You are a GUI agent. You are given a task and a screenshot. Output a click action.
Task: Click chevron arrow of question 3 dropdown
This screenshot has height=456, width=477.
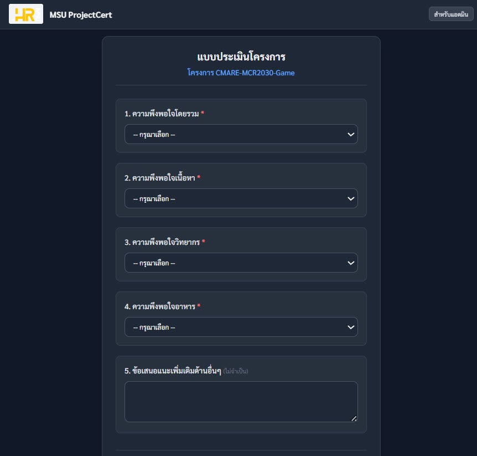pyautogui.click(x=350, y=263)
